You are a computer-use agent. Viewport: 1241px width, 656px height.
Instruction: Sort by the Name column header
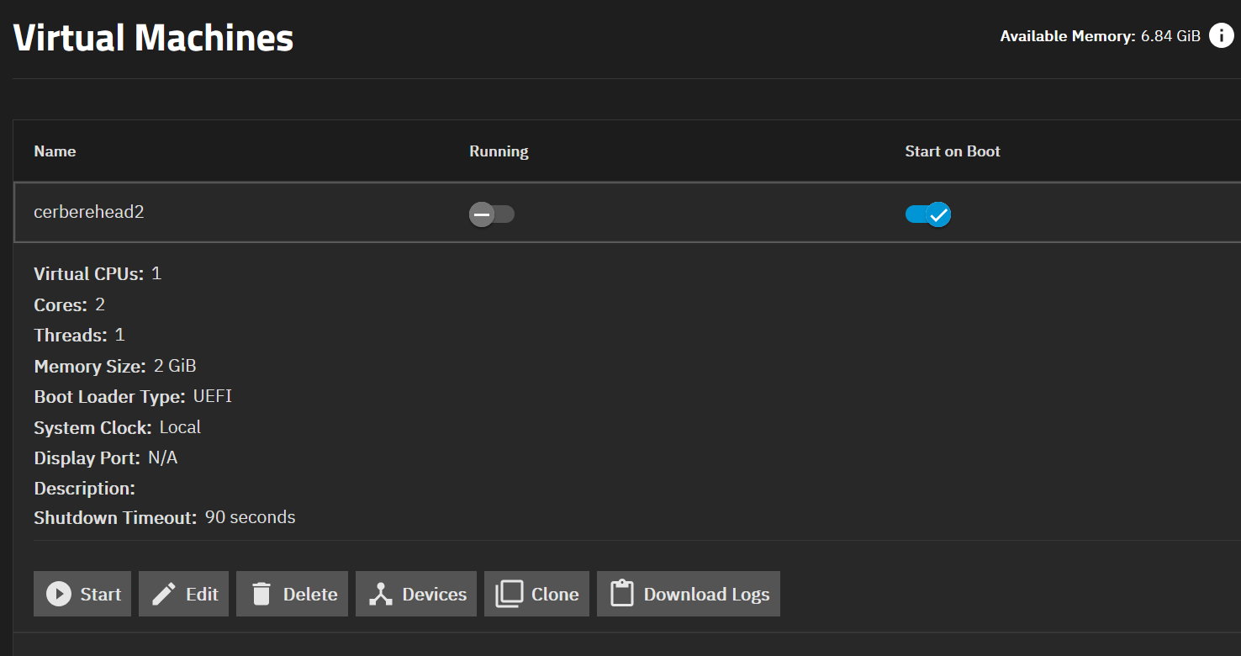(x=55, y=151)
